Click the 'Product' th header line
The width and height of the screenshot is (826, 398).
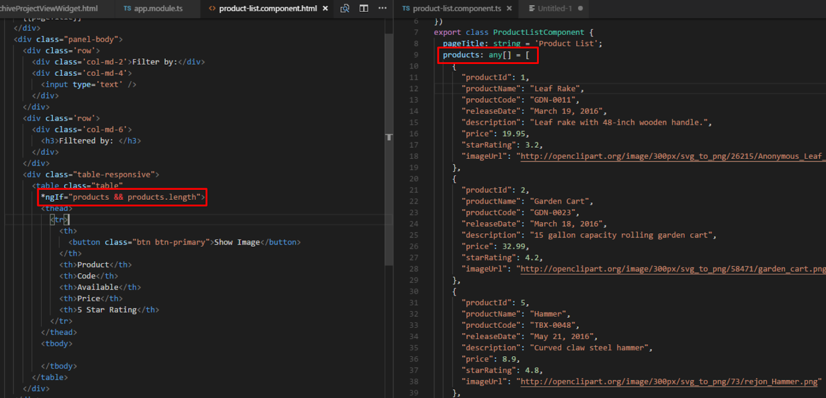pyautogui.click(x=96, y=264)
